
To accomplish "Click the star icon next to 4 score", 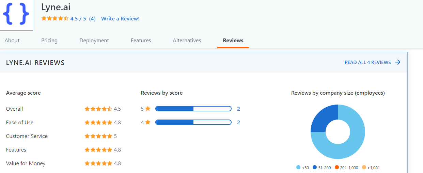I will tap(148, 122).
